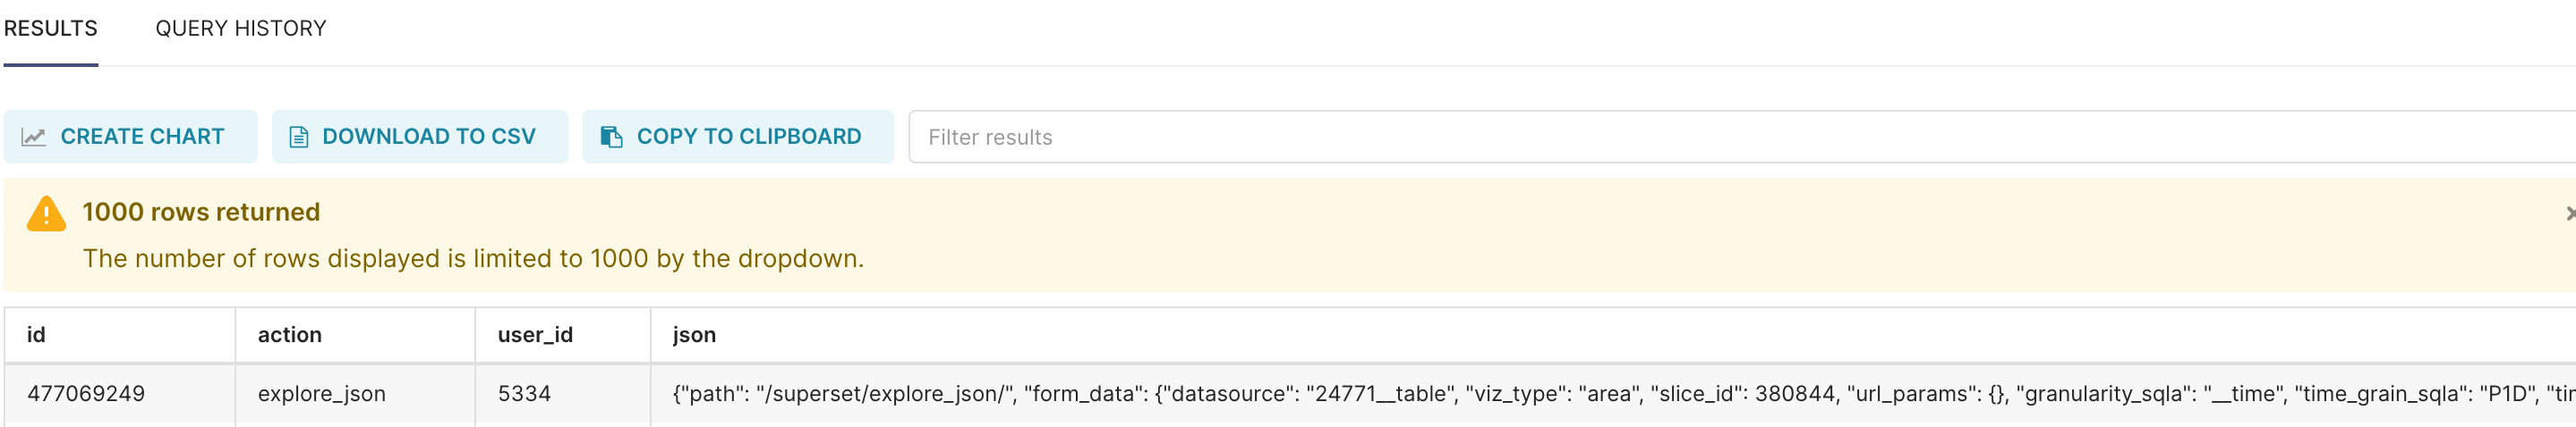The image size is (2576, 427).
Task: Select the user_id cell showing 5334
Action: 524,394
